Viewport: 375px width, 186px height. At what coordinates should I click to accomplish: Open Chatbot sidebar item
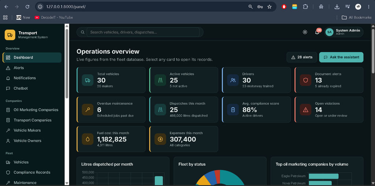(x=32, y=88)
